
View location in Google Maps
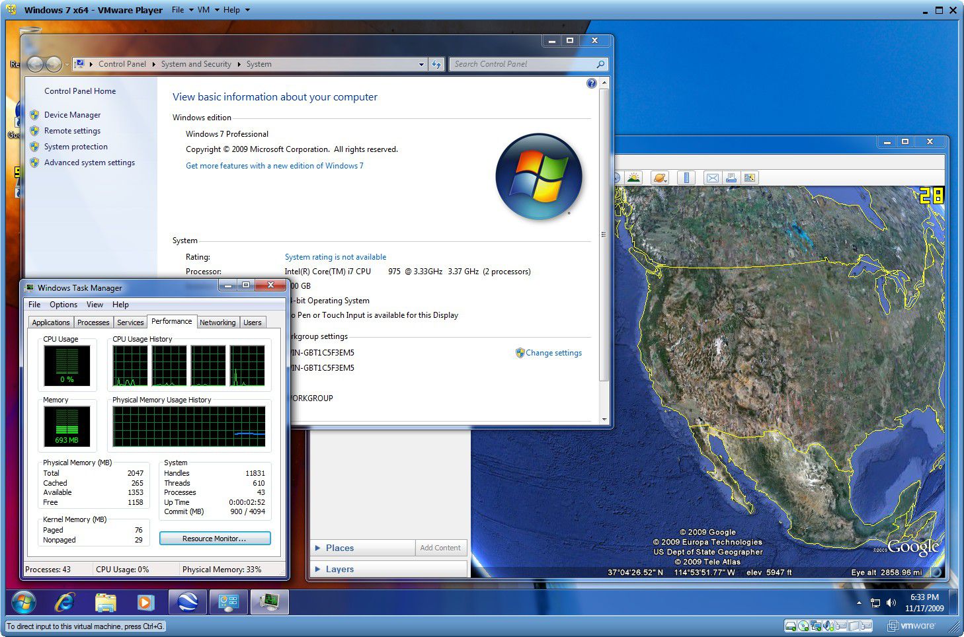(x=749, y=178)
